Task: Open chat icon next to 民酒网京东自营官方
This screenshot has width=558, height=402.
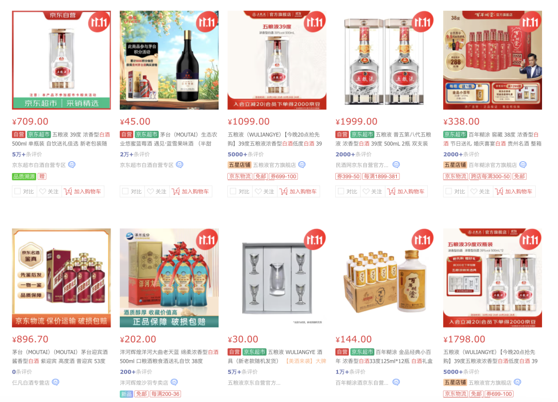Action: pyautogui.click(x=396, y=165)
